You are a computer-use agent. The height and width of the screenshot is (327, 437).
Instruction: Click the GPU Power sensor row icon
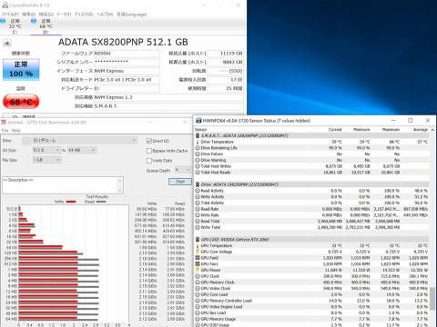198,270
